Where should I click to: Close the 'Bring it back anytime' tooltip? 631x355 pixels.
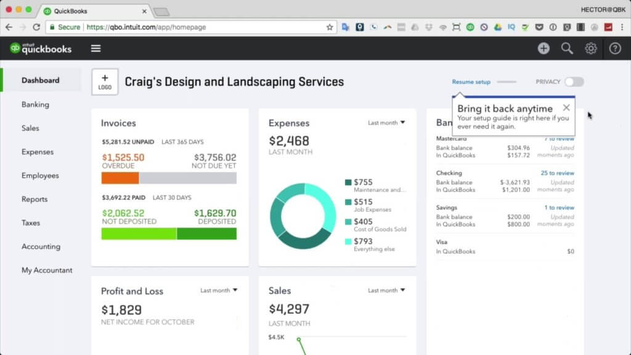click(x=566, y=108)
